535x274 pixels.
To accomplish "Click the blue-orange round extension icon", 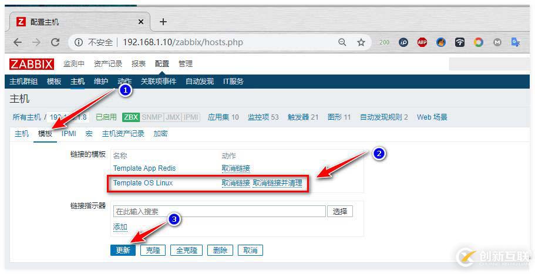I will coord(441,42).
